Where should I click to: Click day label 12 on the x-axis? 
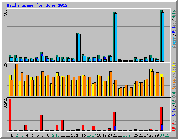68,135
